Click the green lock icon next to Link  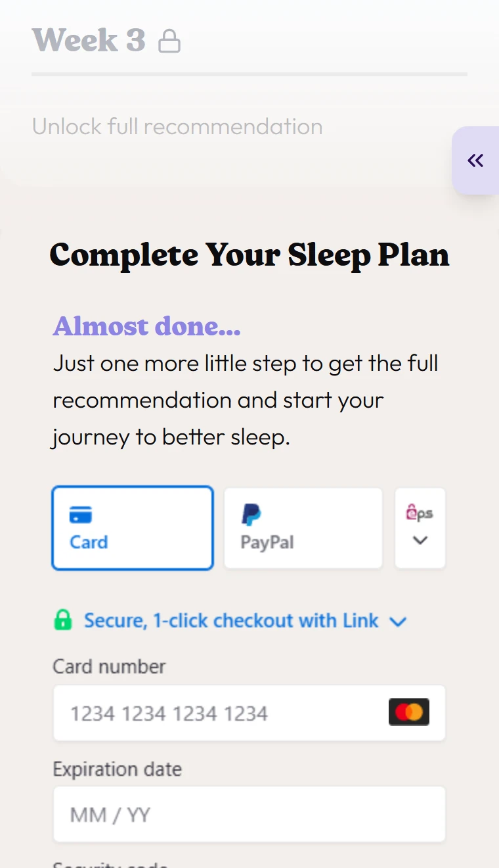coord(62,620)
